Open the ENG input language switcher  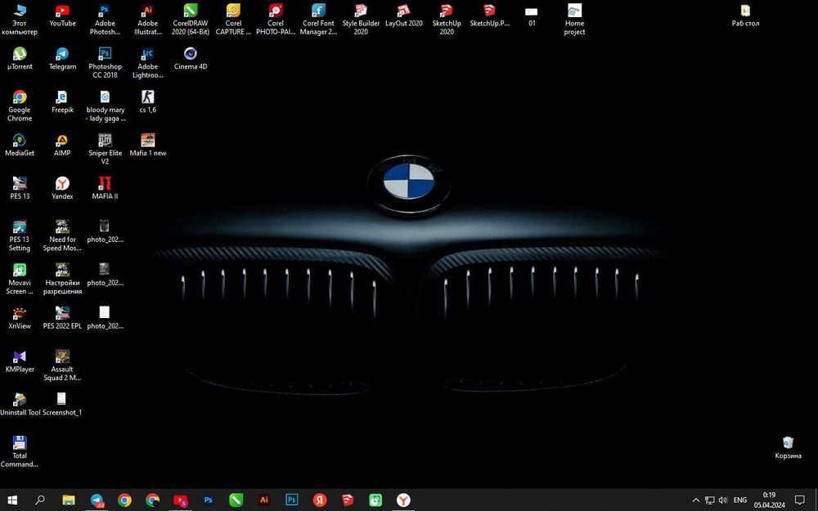coord(739,500)
